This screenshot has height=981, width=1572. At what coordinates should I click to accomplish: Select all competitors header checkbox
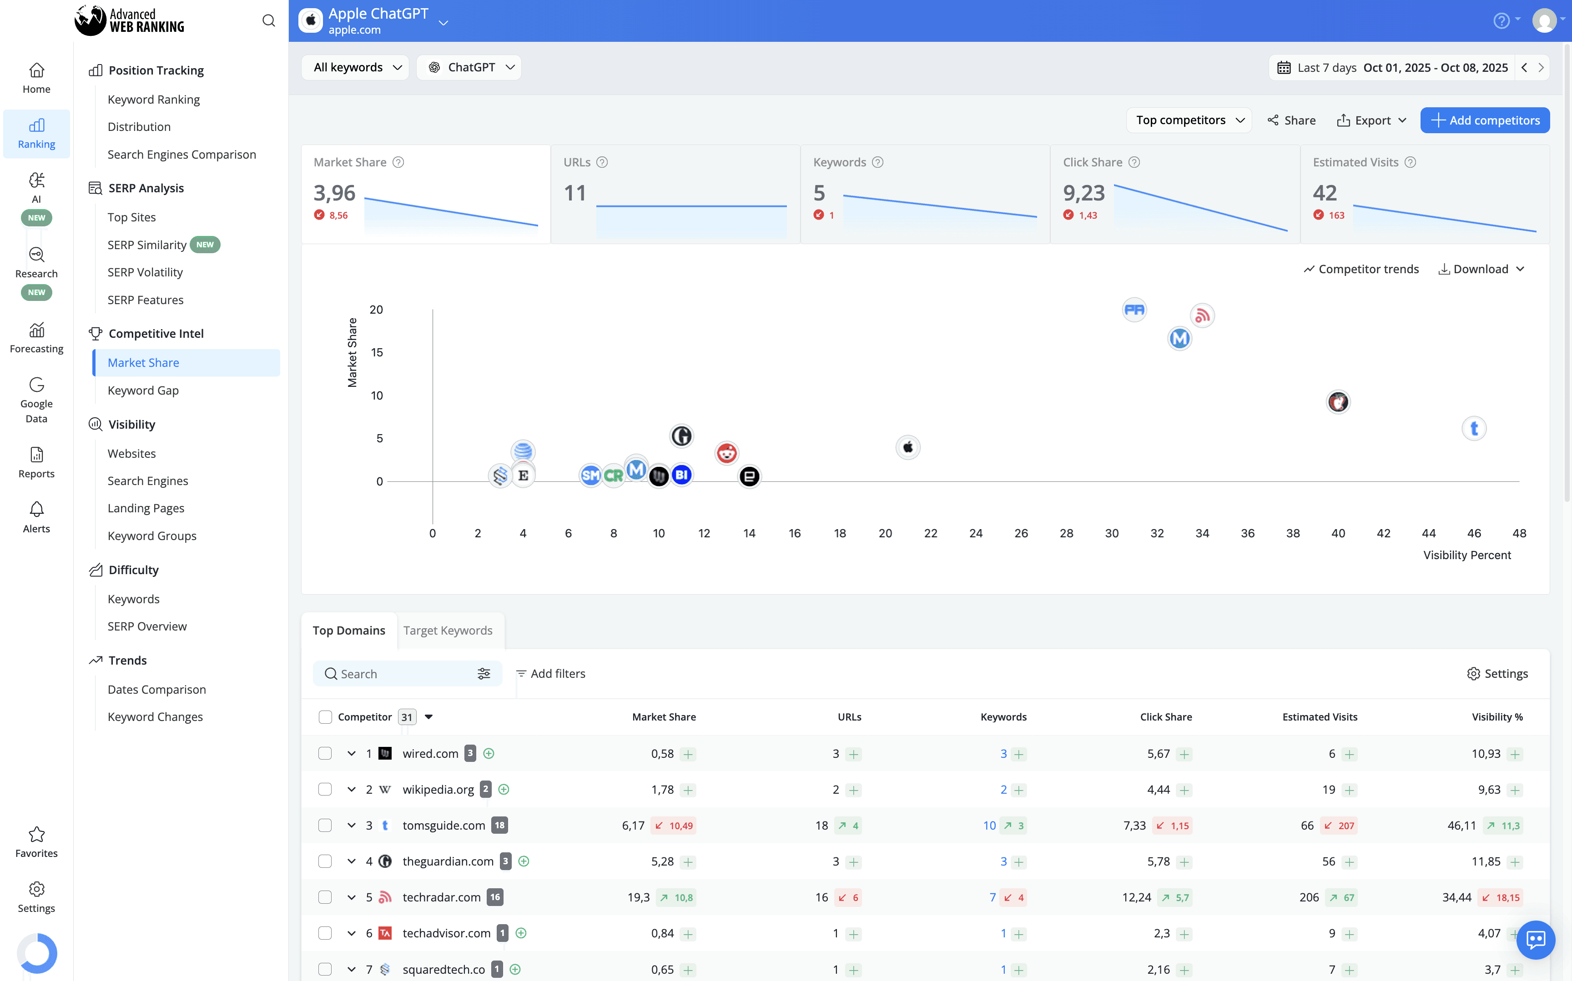pyautogui.click(x=325, y=717)
